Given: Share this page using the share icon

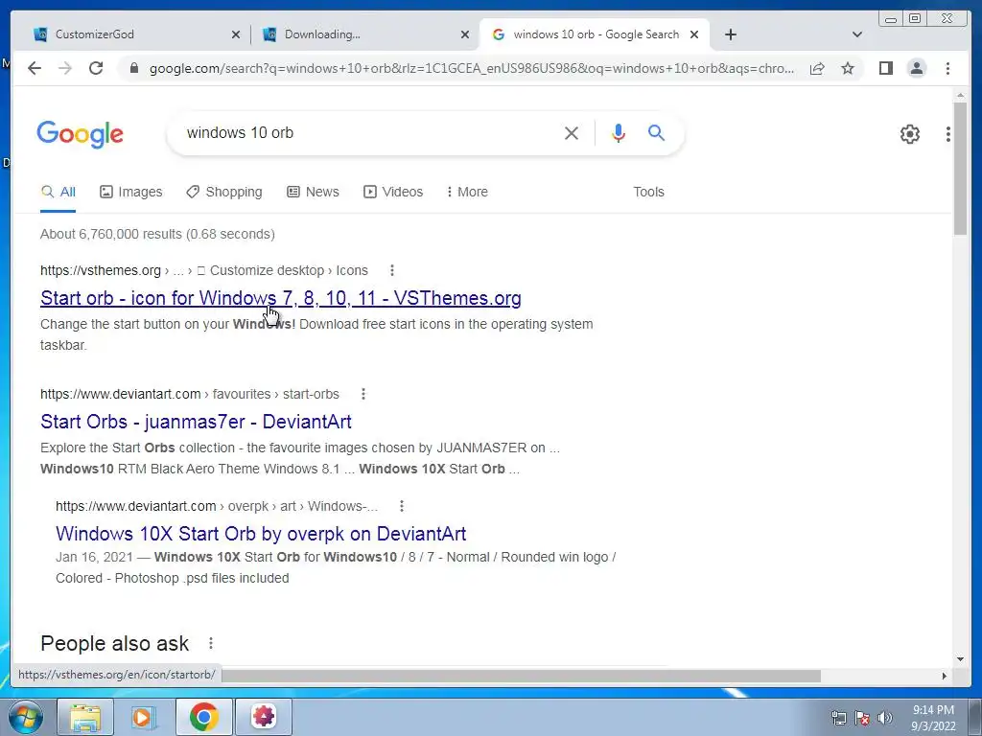Looking at the screenshot, I should click(817, 68).
